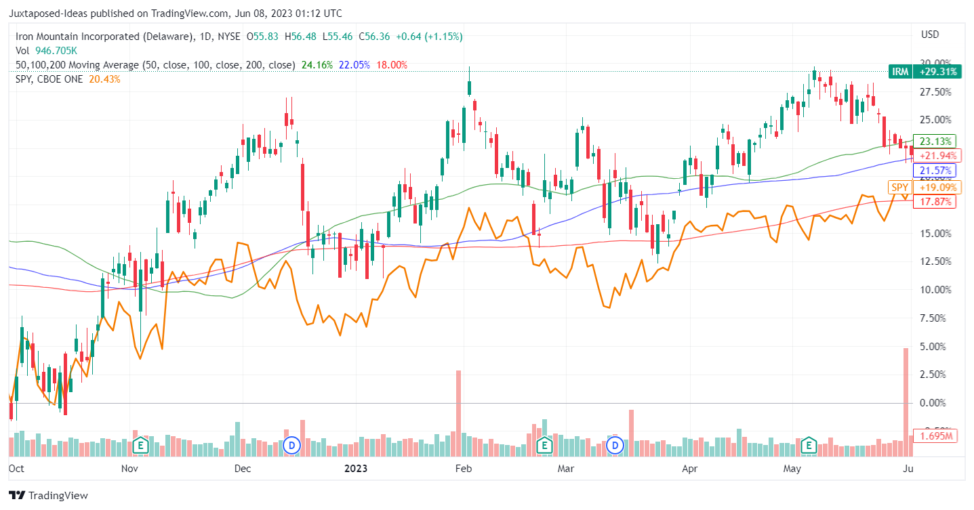Click the 1.695M volume label
Viewport: 974px width, 510px height.
pyautogui.click(x=935, y=436)
